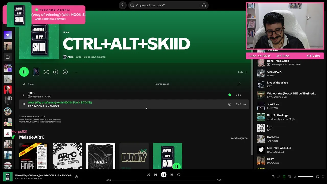Open the Lista view options dropdown

click(243, 72)
